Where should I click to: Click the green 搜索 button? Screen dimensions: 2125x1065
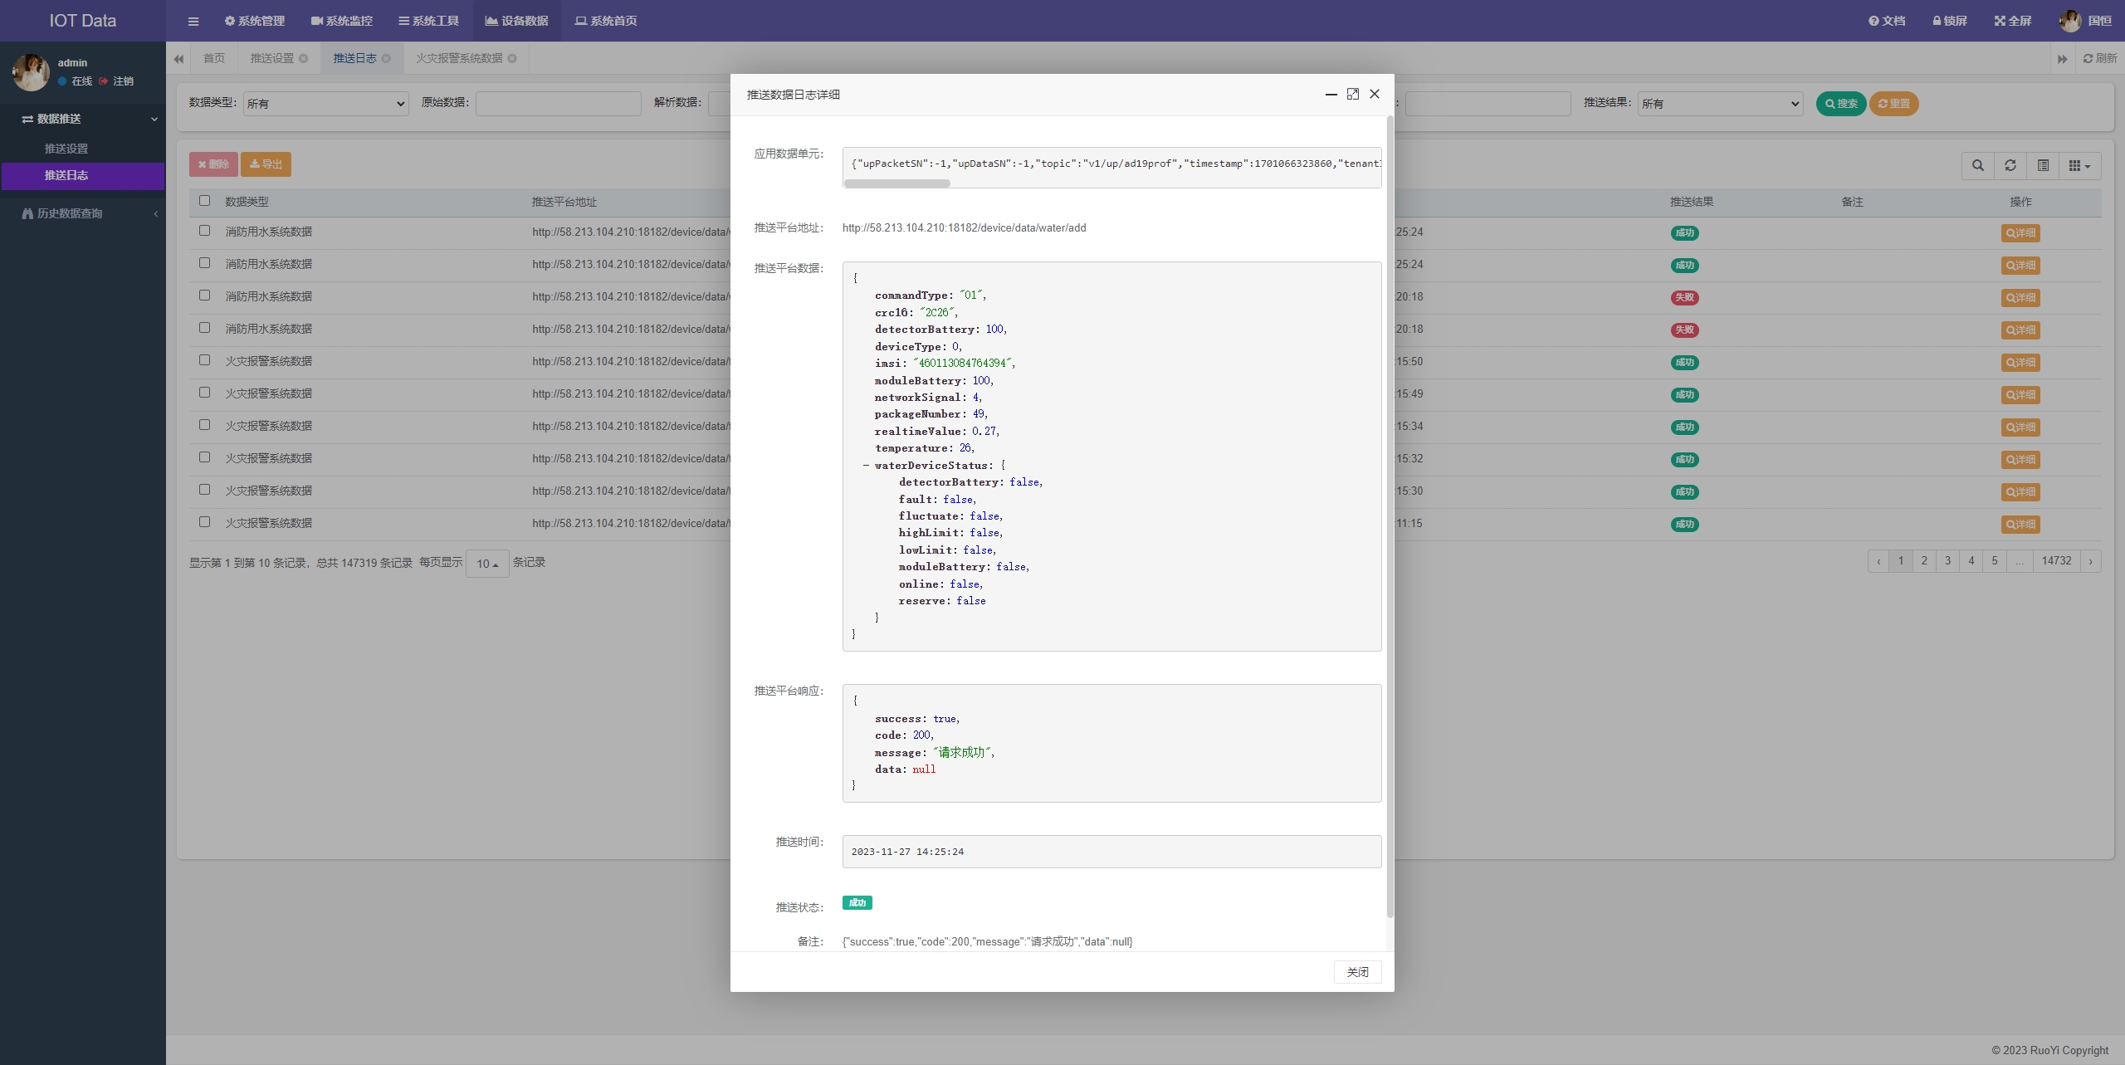(x=1841, y=104)
